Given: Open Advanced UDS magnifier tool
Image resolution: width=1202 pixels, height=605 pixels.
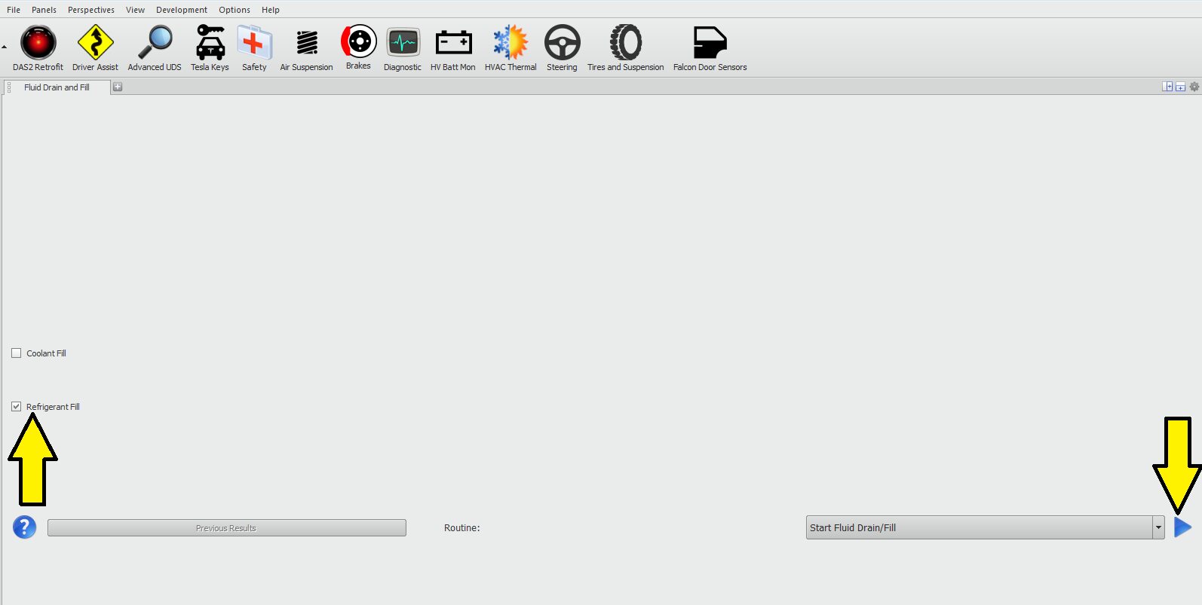Looking at the screenshot, I should (155, 43).
